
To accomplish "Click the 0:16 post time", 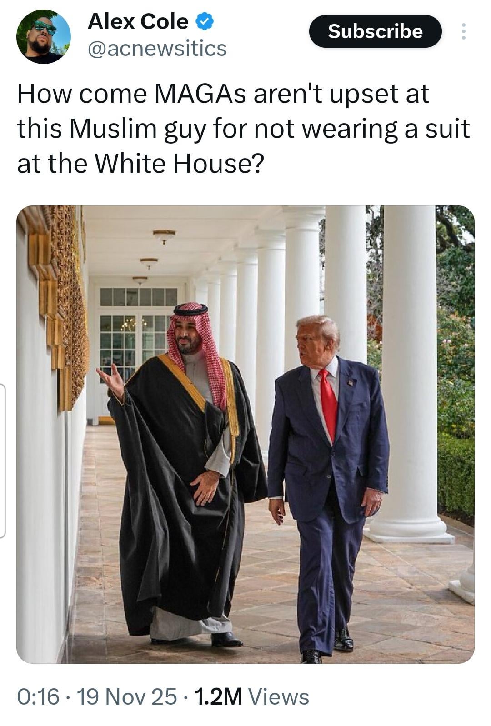I will pyautogui.click(x=38, y=696).
